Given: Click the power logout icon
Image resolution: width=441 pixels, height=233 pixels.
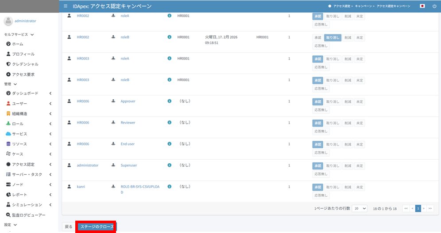Looking at the screenshot, I should [x=434, y=6].
